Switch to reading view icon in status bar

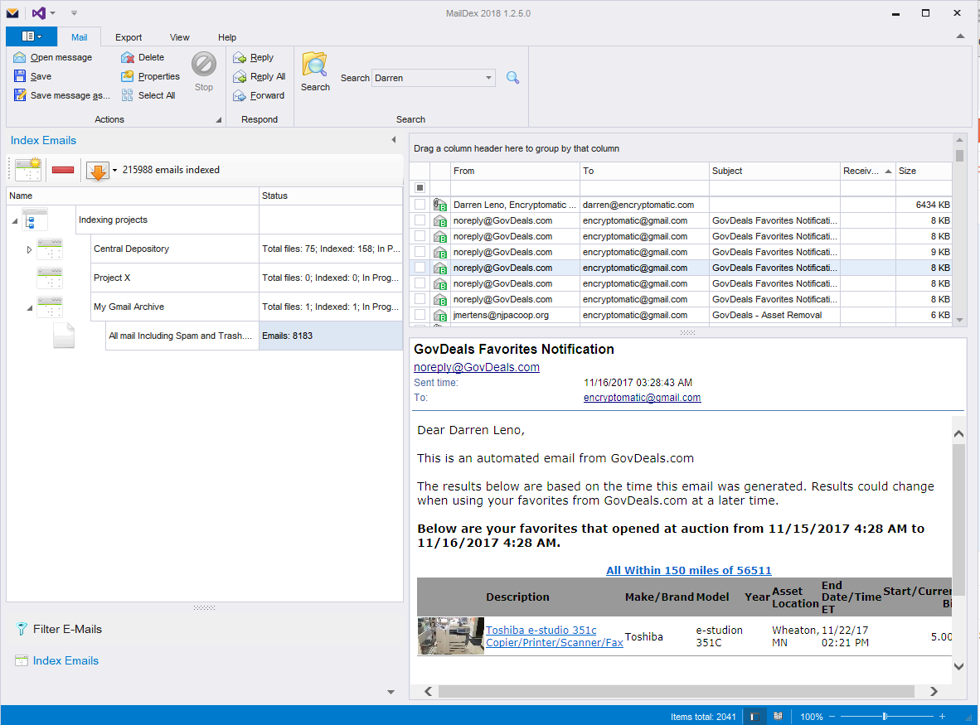777,716
